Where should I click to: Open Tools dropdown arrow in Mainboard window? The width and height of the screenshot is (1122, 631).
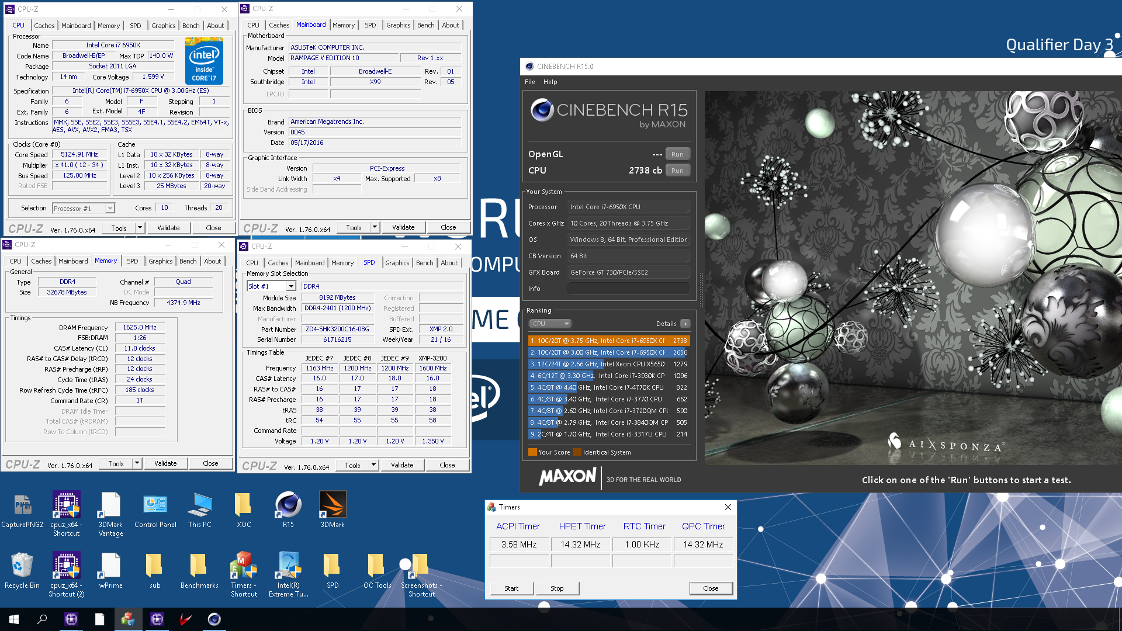point(375,227)
